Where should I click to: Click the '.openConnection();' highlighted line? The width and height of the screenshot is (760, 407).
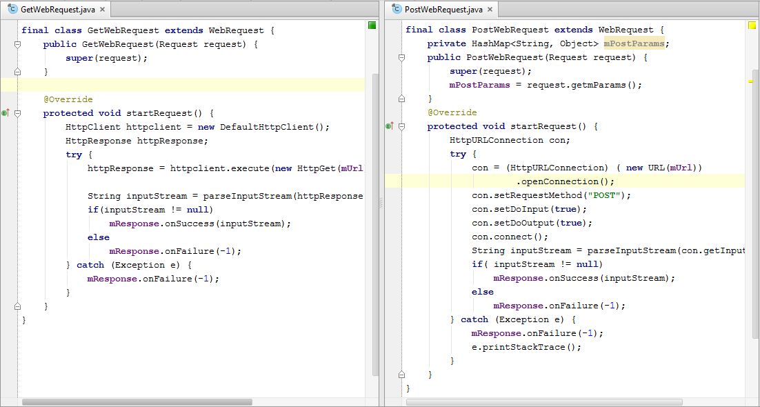tap(565, 181)
